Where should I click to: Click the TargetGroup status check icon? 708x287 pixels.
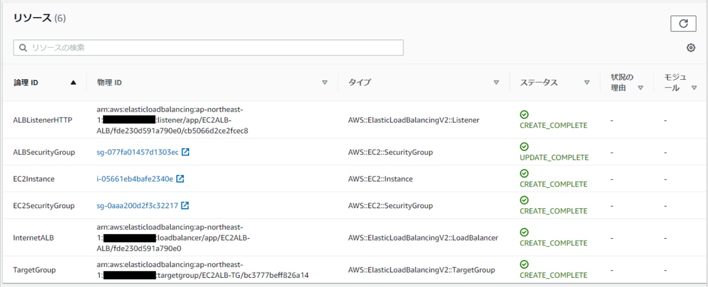coord(524,264)
